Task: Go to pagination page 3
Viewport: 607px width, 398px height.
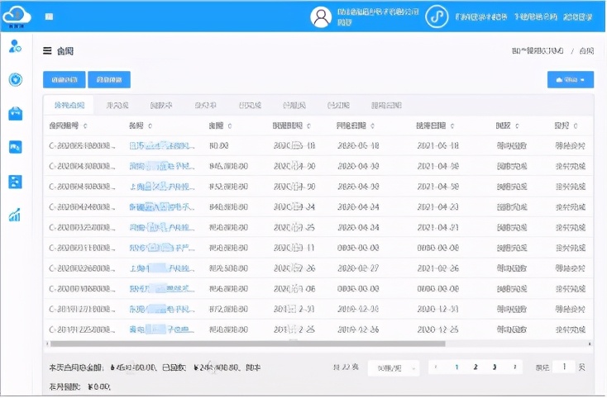Action: click(495, 367)
